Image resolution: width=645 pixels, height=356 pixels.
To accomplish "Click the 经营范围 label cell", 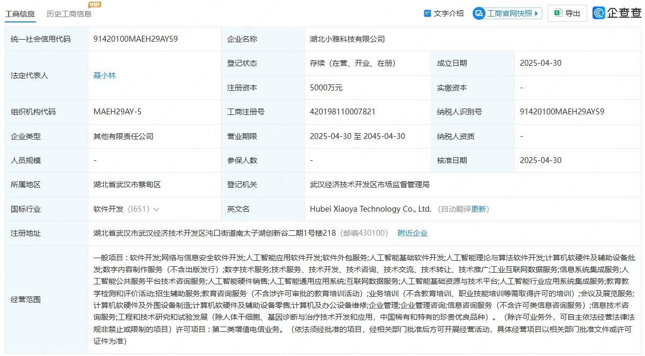I will coord(46,299).
